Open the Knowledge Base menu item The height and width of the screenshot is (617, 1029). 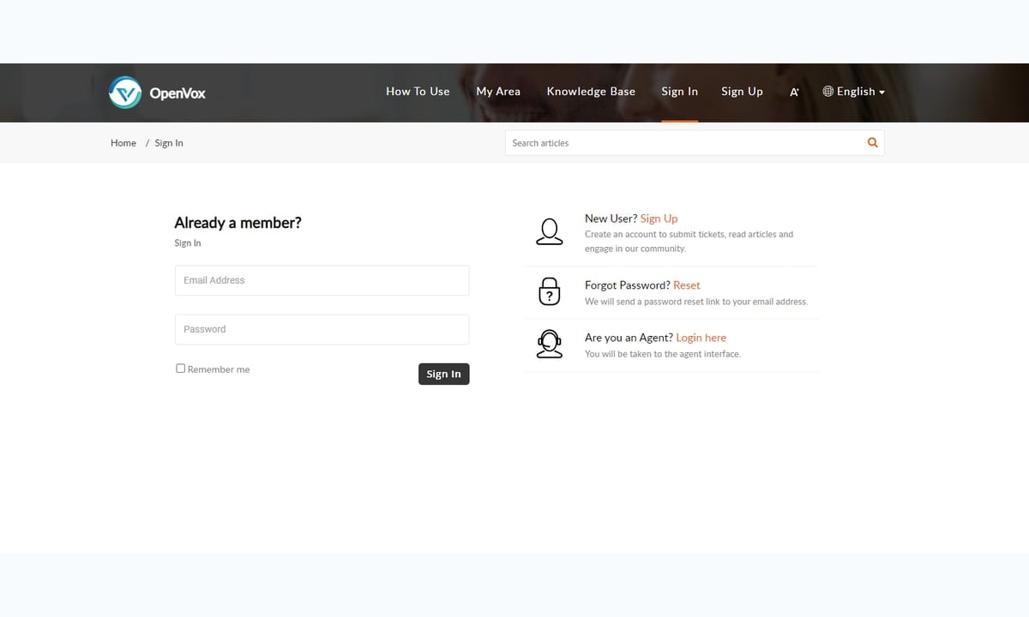[591, 92]
